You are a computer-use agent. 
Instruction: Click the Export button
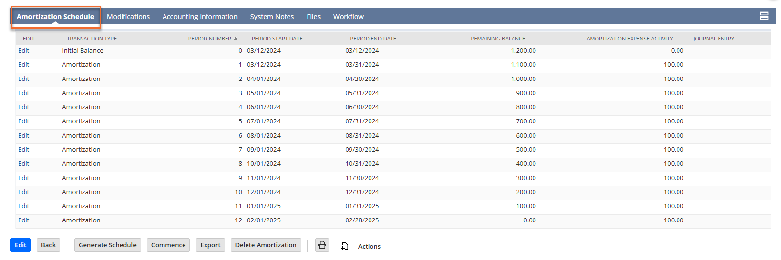click(210, 245)
